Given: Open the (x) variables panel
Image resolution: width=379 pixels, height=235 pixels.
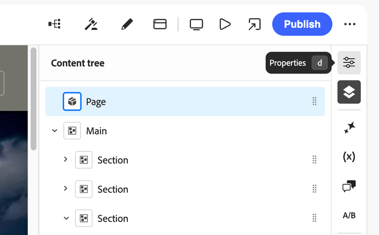Looking at the screenshot, I should [x=349, y=157].
